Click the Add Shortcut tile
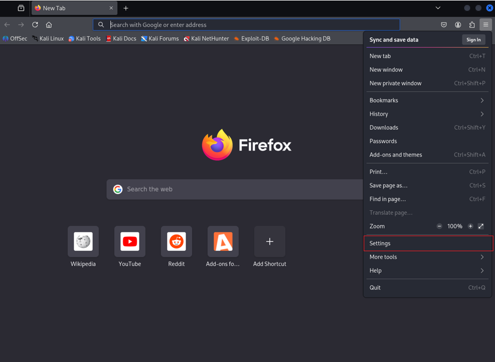 click(x=270, y=247)
